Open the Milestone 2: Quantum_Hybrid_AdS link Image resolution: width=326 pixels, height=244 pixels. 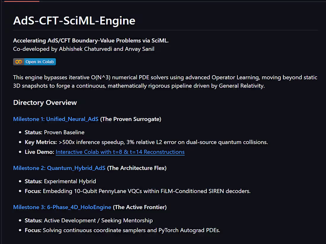[x=59, y=168]
